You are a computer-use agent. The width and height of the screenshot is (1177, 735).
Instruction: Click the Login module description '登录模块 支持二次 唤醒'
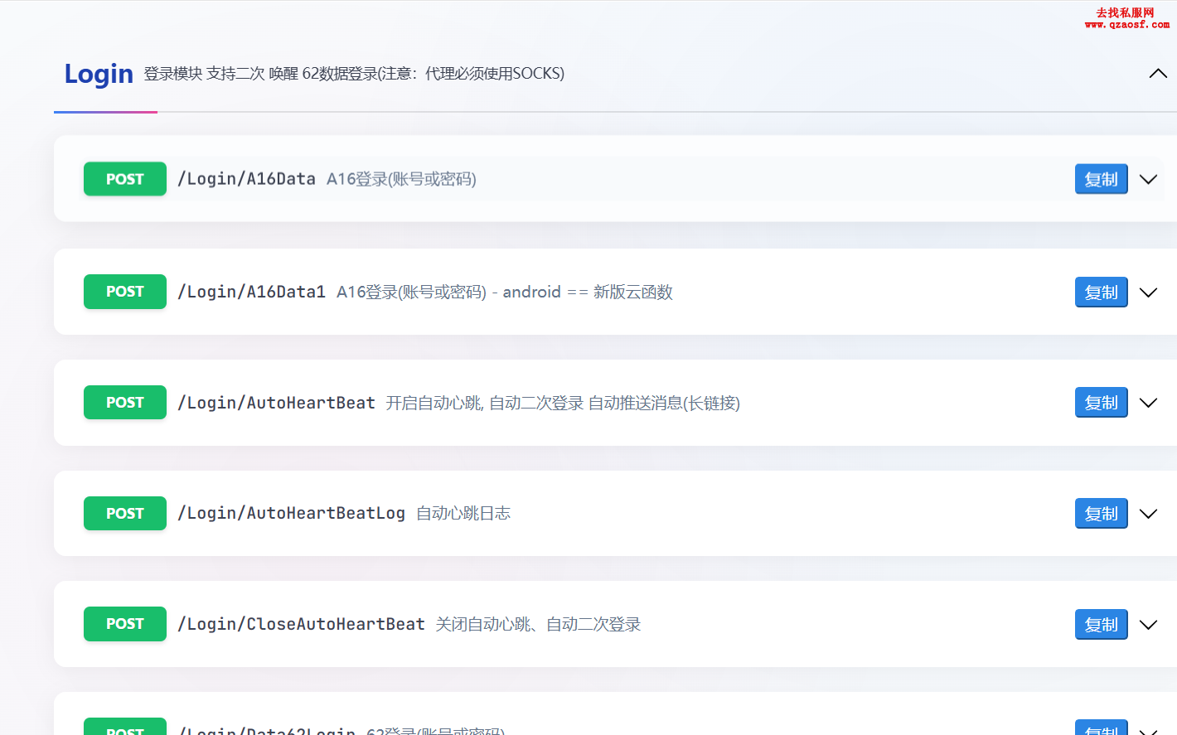point(221,74)
